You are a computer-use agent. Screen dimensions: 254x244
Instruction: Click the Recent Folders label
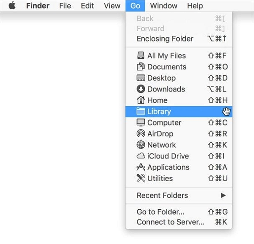[162, 195]
